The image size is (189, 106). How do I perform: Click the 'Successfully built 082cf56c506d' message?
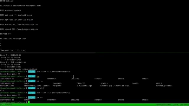(x=18, y=69)
